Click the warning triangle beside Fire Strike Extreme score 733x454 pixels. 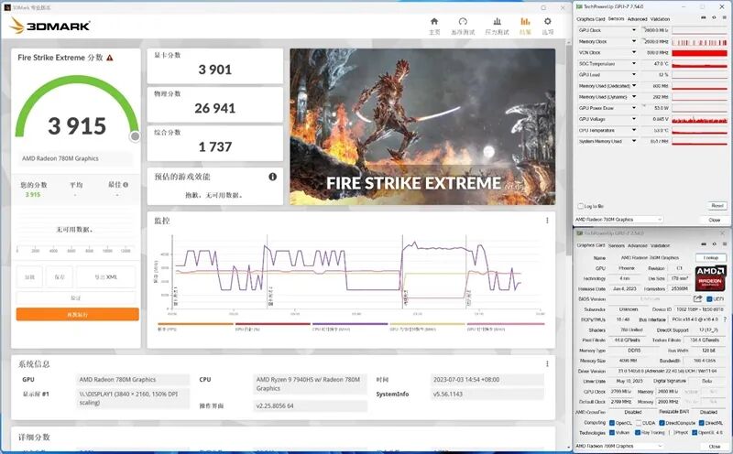click(110, 58)
